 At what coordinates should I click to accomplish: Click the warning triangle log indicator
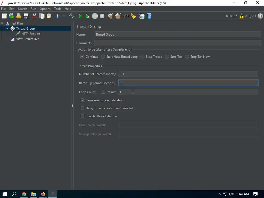[241, 16]
